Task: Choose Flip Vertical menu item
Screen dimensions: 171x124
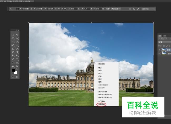Action: pyautogui.click(x=101, y=104)
